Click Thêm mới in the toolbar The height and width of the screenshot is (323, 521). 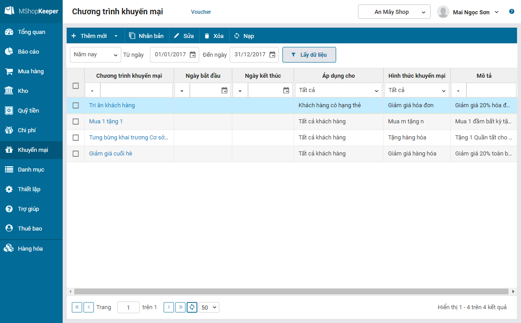pyautogui.click(x=90, y=36)
